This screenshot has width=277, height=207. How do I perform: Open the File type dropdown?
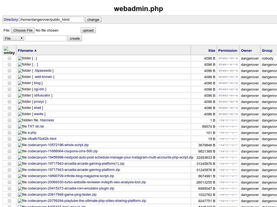point(14,38)
